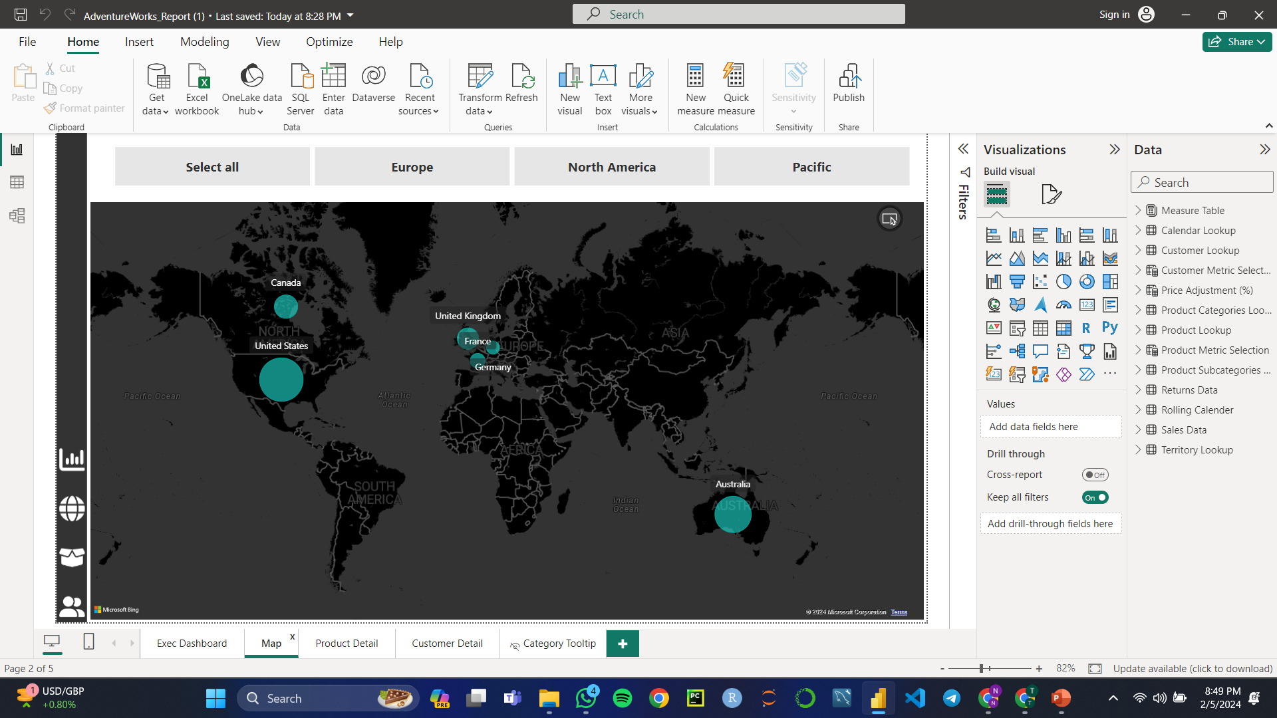The width and height of the screenshot is (1277, 718).
Task: Expand the Customer Lookup table
Action: pyautogui.click(x=1138, y=250)
